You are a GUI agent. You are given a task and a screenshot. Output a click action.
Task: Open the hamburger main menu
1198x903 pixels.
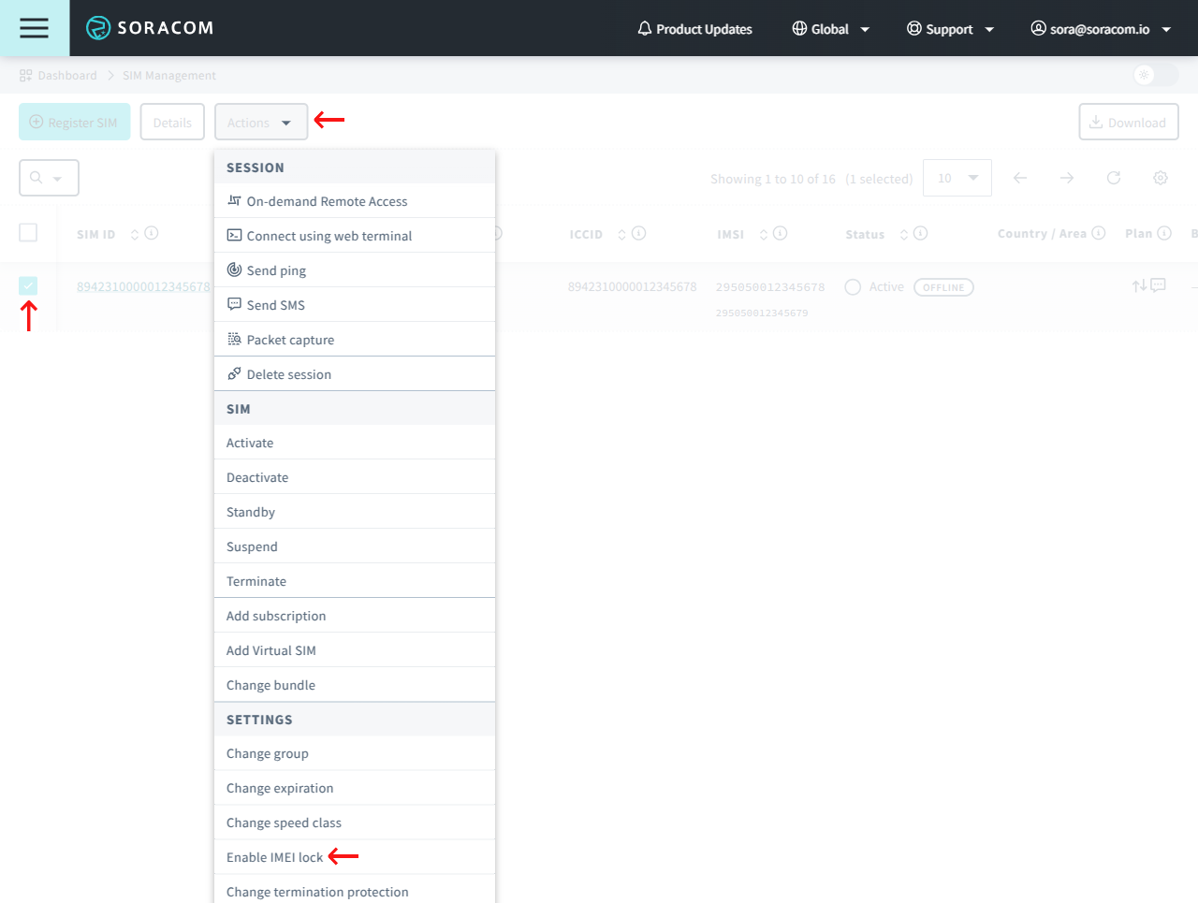[x=34, y=28]
